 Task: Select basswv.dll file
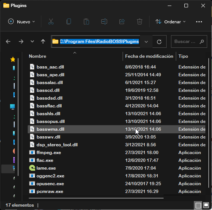[x=117, y=137]
